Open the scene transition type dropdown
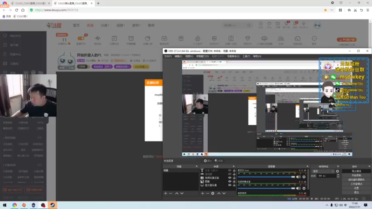Screen dimensions: 372x209 tap(323, 171)
